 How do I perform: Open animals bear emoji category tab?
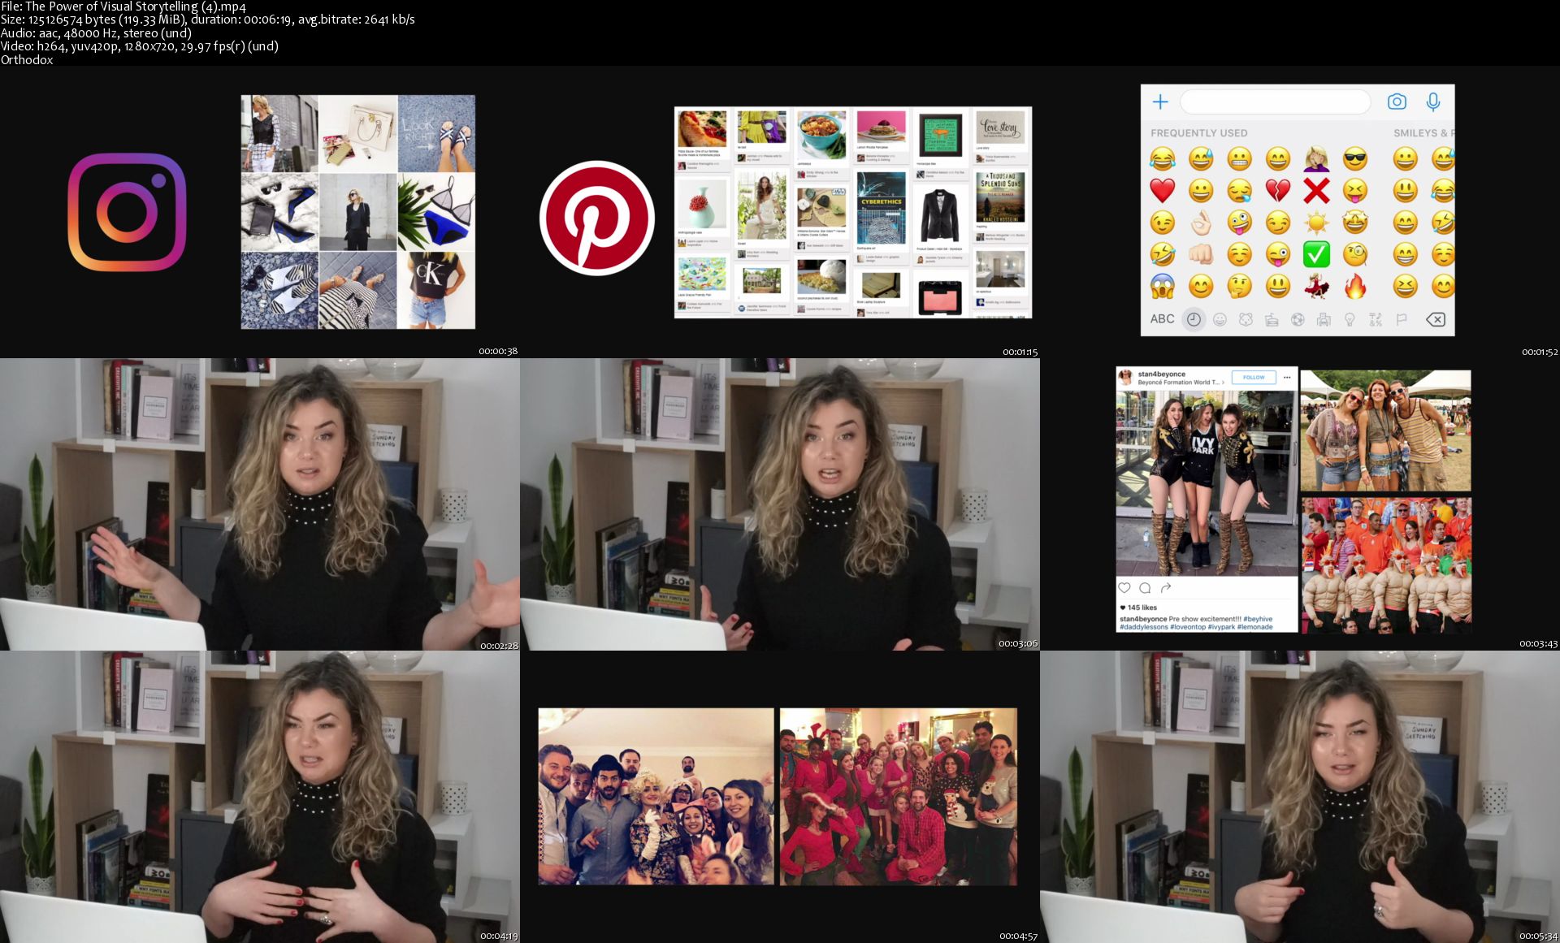(x=1246, y=319)
